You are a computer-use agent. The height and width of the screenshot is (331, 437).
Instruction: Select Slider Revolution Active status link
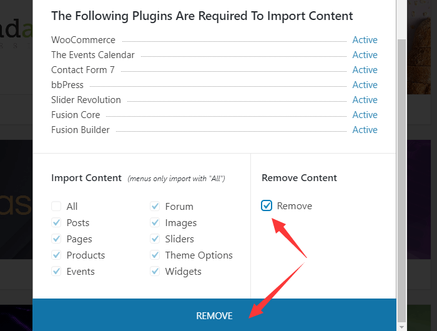point(365,100)
